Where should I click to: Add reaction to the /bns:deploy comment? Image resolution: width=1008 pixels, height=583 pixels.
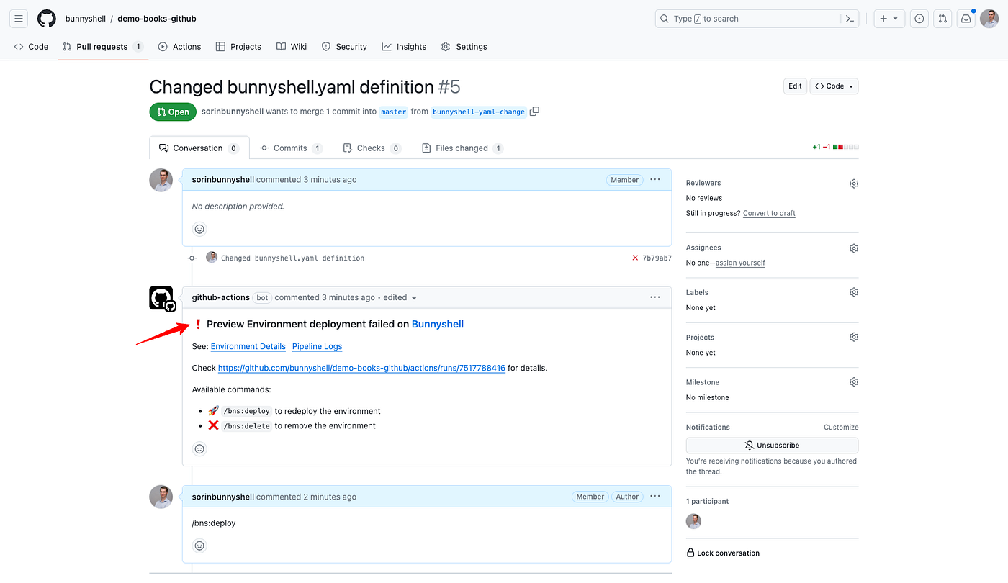tap(200, 546)
